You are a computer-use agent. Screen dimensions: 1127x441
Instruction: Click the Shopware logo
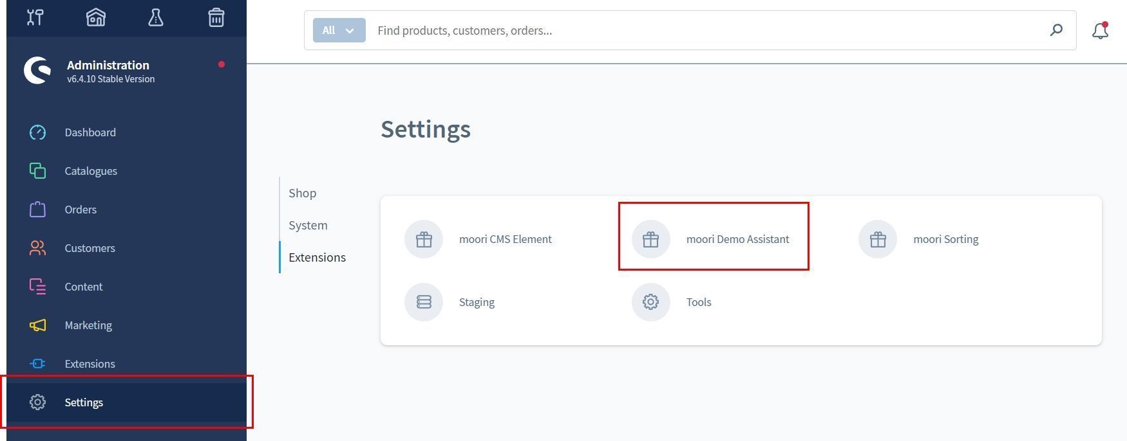37,71
